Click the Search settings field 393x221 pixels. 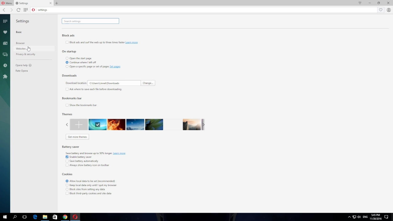coord(90,21)
